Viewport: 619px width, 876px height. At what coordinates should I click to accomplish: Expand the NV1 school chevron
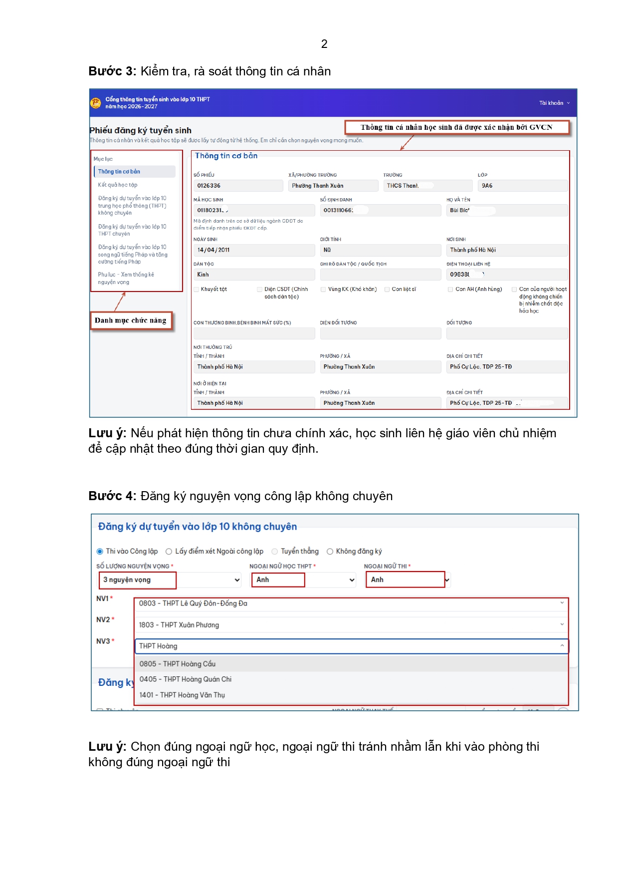562,603
